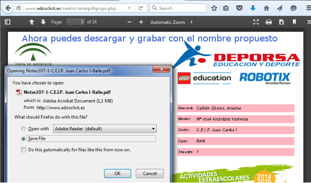311x183 pixels.
Task: Close the Opening Notas107 dialog
Action: point(162,69)
